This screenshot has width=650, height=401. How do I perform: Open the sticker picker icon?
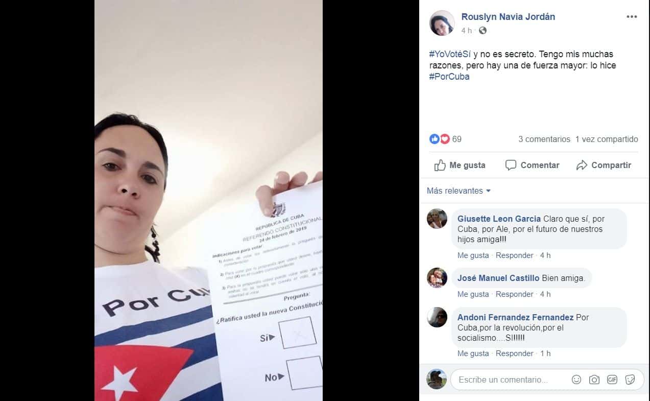pos(630,380)
